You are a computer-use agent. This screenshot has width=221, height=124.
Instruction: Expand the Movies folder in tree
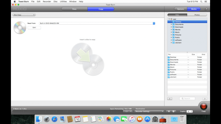[x=171, y=30]
